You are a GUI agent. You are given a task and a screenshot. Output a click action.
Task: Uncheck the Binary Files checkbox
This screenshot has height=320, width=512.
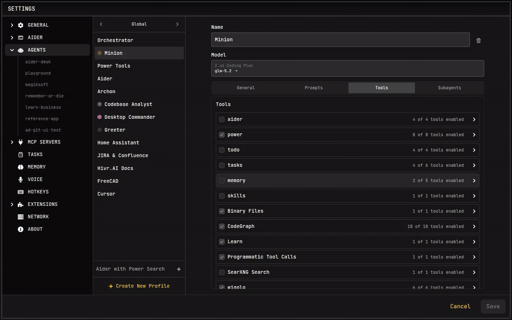[222, 211]
